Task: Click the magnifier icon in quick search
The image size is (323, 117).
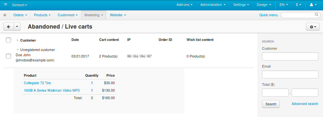Action: point(316,15)
